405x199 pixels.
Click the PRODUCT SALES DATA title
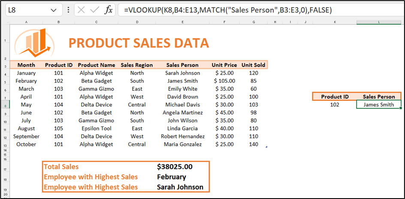[x=138, y=43]
